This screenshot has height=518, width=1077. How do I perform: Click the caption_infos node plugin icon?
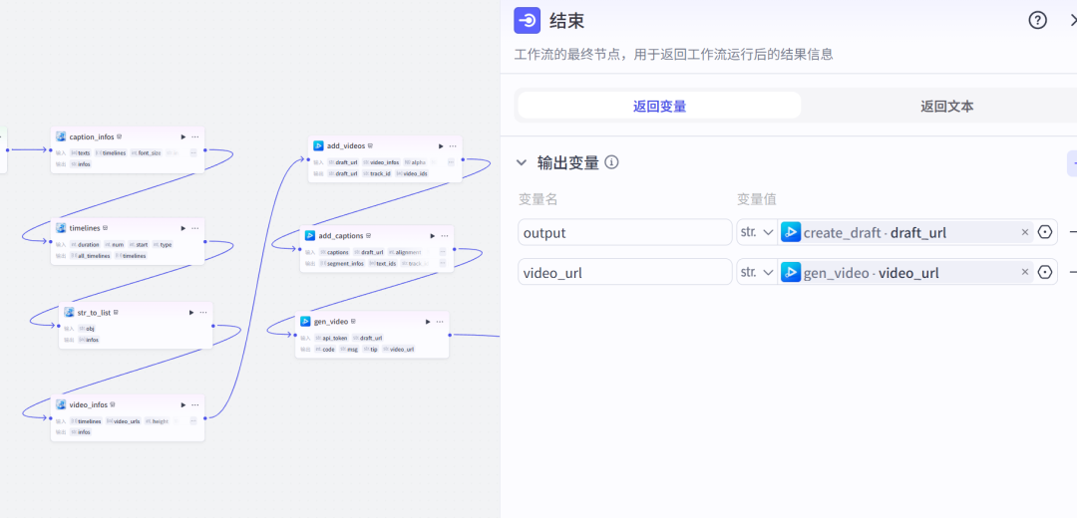click(x=61, y=136)
